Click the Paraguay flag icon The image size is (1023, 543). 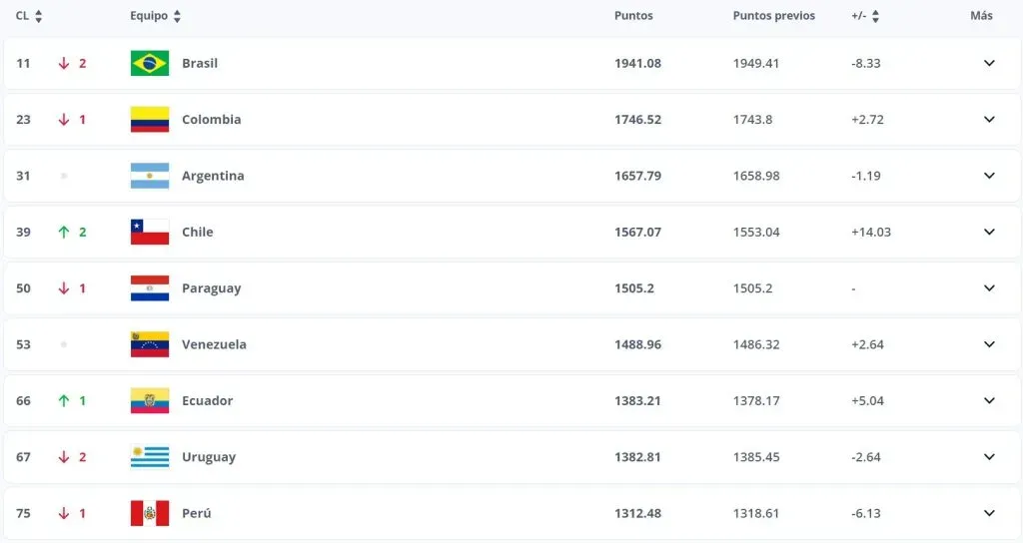[150, 288]
